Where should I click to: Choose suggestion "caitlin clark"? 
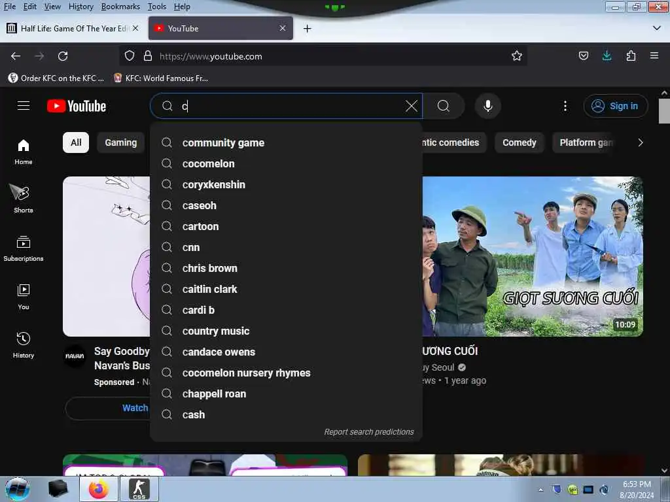286,289
